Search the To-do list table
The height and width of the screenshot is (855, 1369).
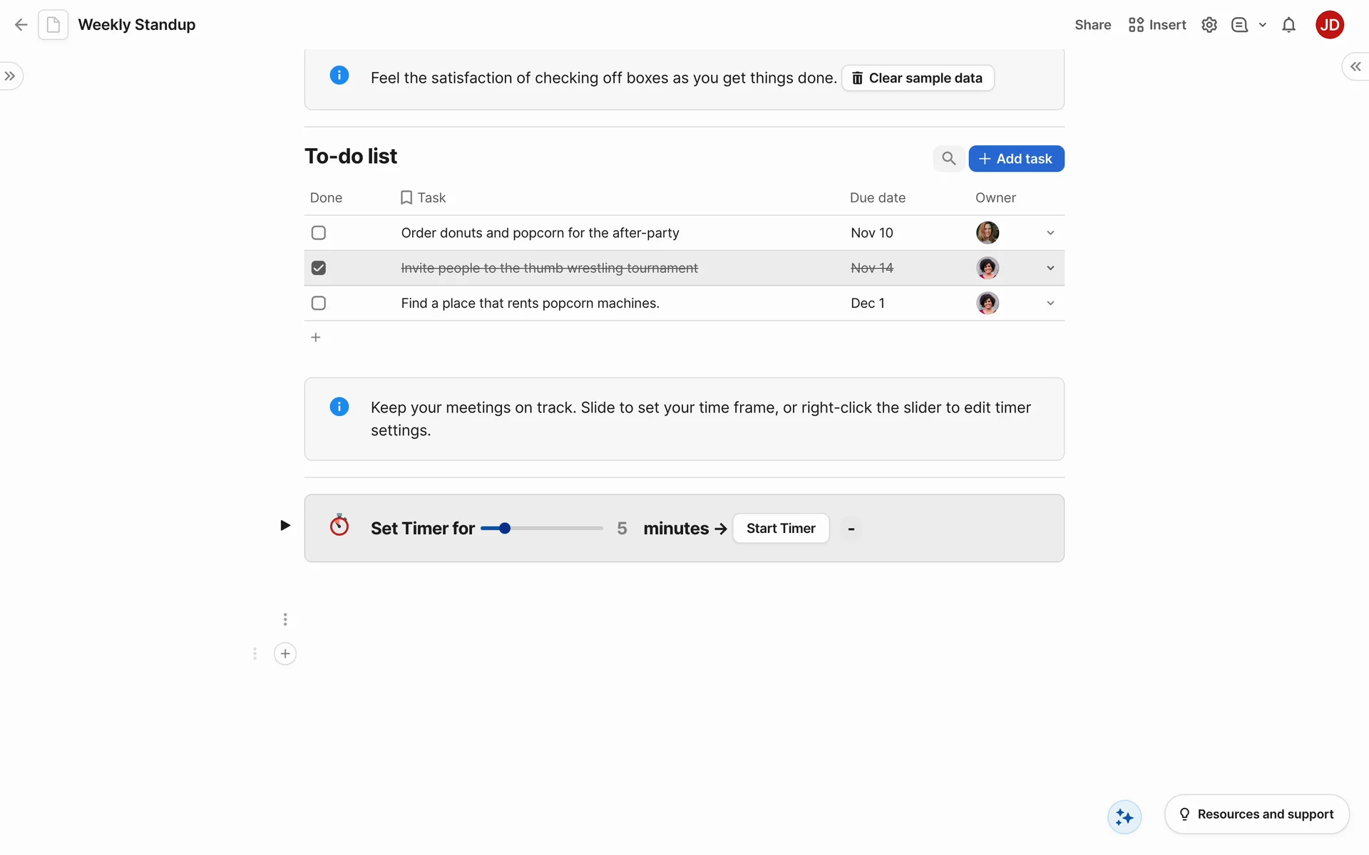tap(948, 158)
